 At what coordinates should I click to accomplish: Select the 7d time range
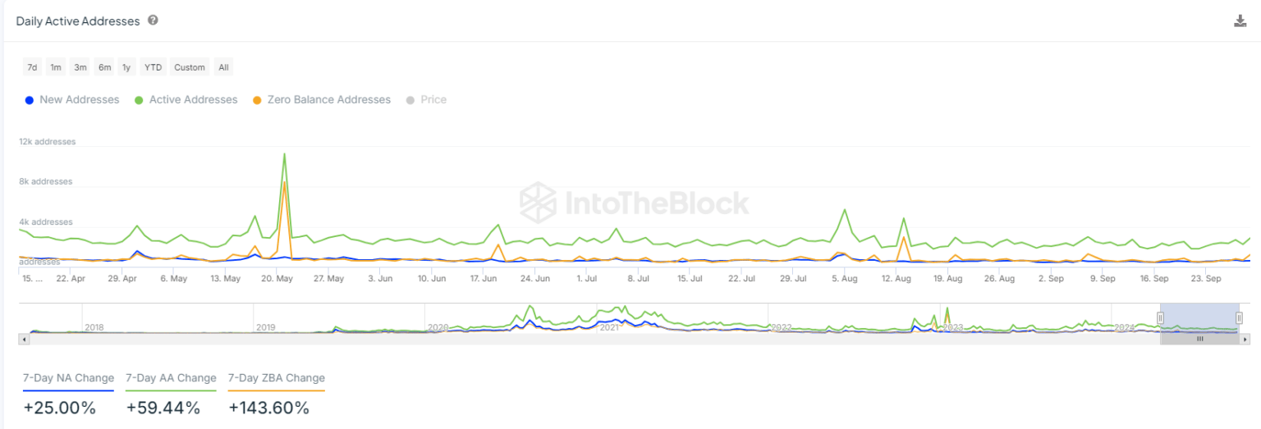[x=32, y=67]
